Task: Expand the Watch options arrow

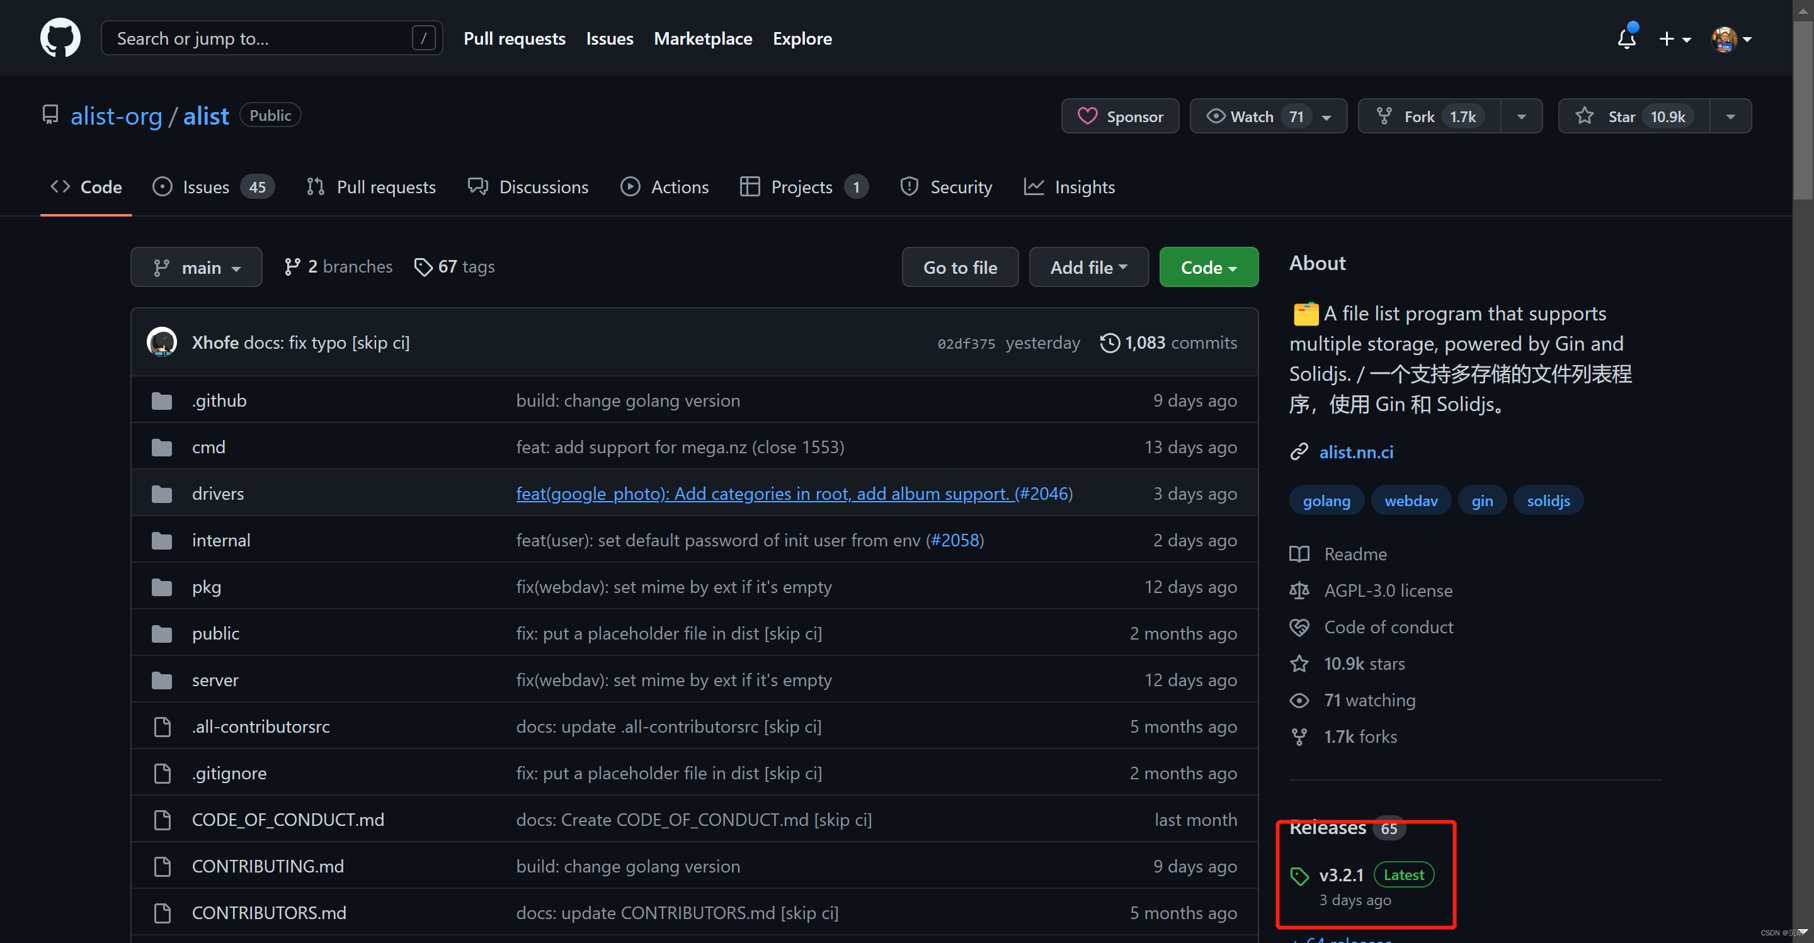Action: [1326, 117]
